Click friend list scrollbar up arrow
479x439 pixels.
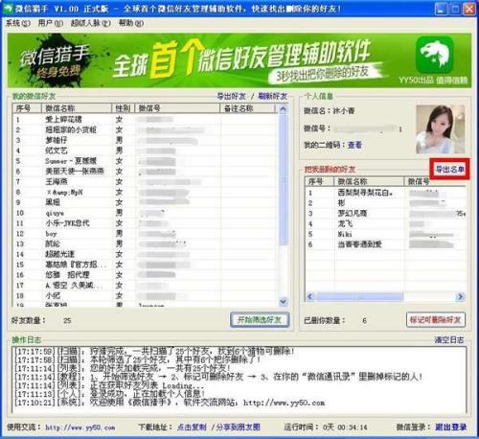click(283, 109)
